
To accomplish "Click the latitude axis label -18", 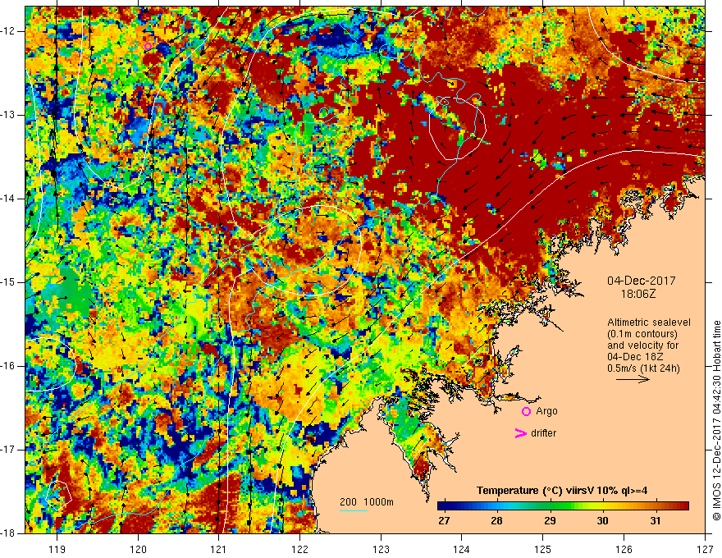I will click(x=8, y=533).
